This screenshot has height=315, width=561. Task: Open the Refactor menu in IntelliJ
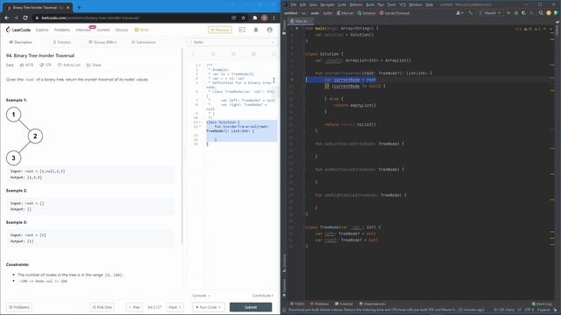(x=356, y=4)
